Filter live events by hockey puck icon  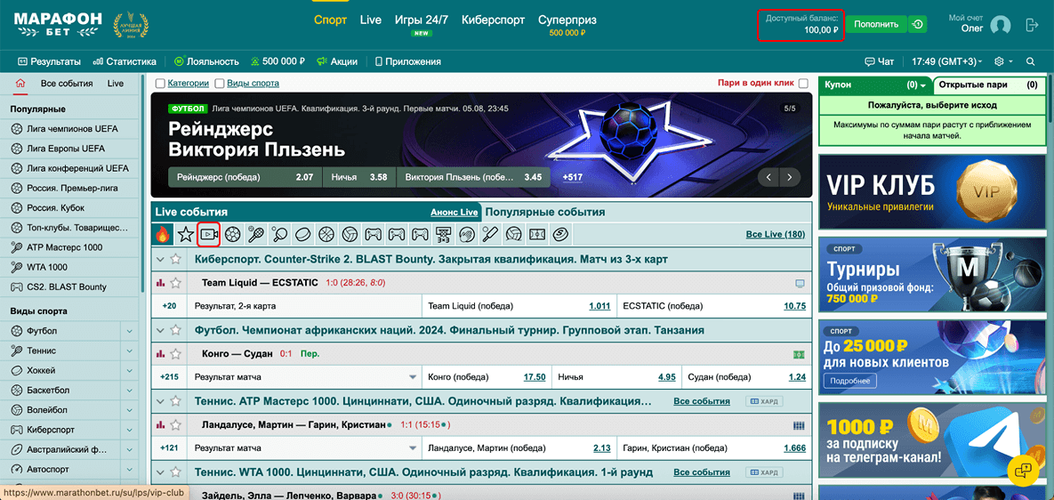(x=303, y=235)
